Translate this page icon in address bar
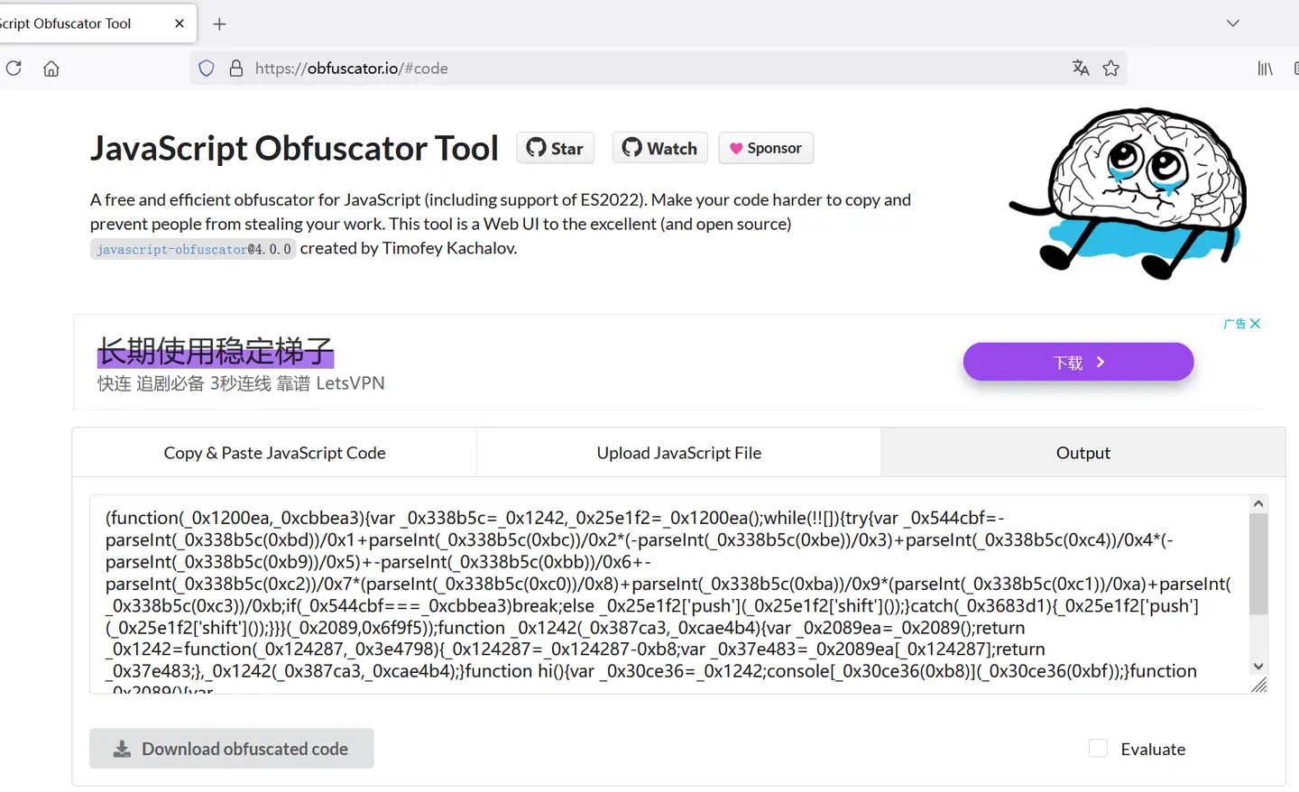1299x792 pixels. pyautogui.click(x=1081, y=69)
